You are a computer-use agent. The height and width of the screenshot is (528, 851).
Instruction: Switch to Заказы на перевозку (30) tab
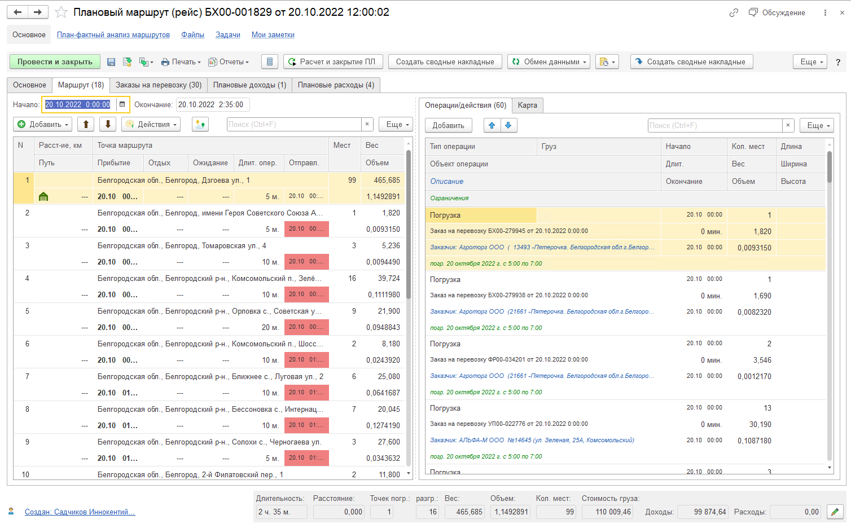pos(159,85)
